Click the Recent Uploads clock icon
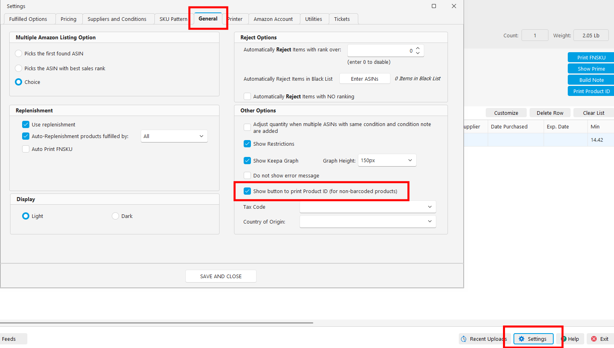 click(x=464, y=339)
